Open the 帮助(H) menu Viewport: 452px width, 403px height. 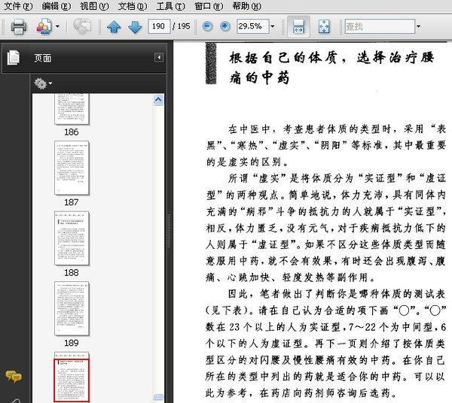[247, 6]
